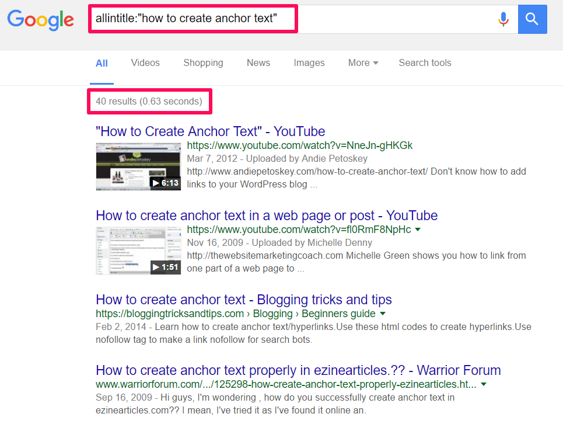Viewport: 563px width, 424px height.
Task: Switch to Images results tab
Action: point(309,63)
